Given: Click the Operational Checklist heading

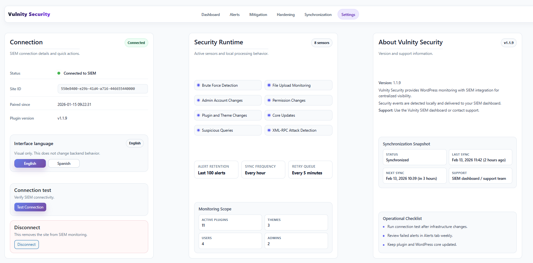Looking at the screenshot, I should 402,219.
